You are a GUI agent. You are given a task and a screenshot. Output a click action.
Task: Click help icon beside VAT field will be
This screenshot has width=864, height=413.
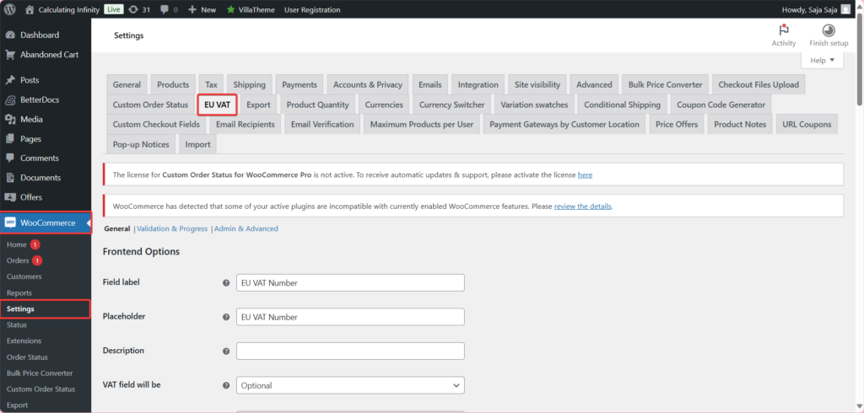coord(226,385)
